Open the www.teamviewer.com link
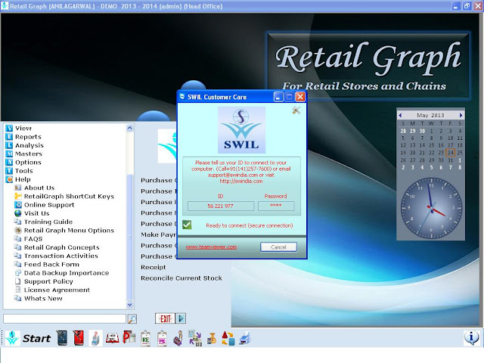The height and width of the screenshot is (363, 484). tap(211, 247)
